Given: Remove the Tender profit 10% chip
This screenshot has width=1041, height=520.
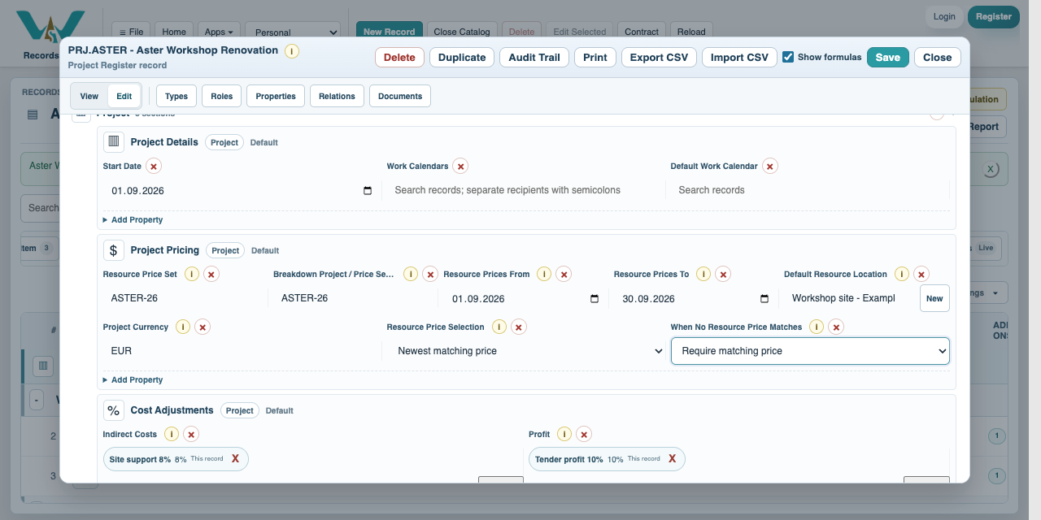Looking at the screenshot, I should coord(672,458).
